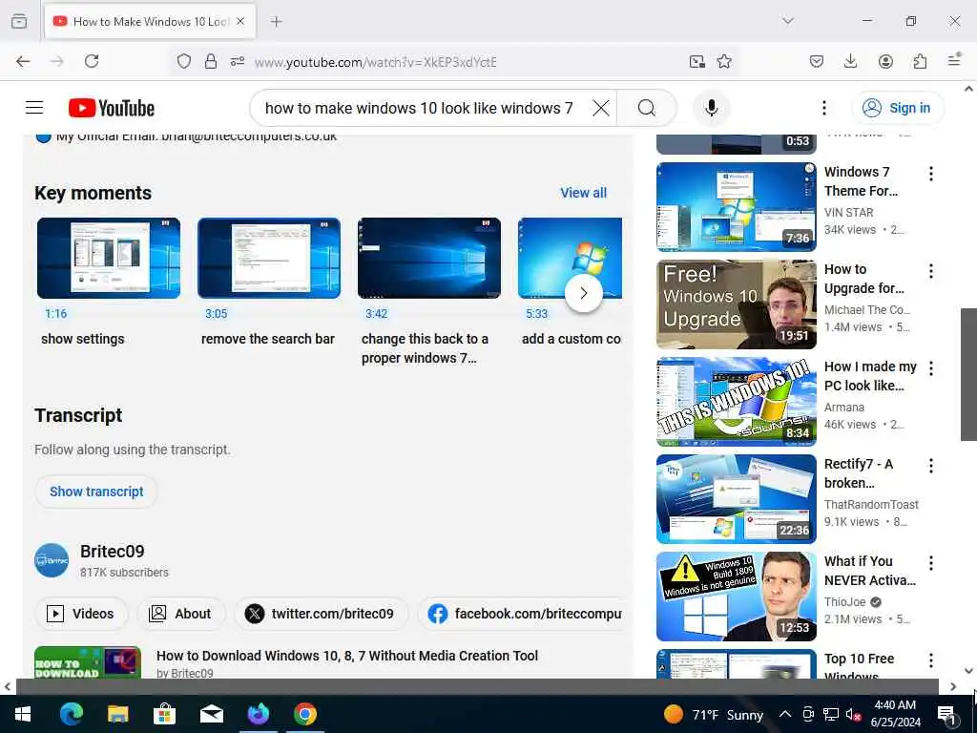Click the Sign in button
Screen dimensions: 977x733
pyautogui.click(x=897, y=108)
